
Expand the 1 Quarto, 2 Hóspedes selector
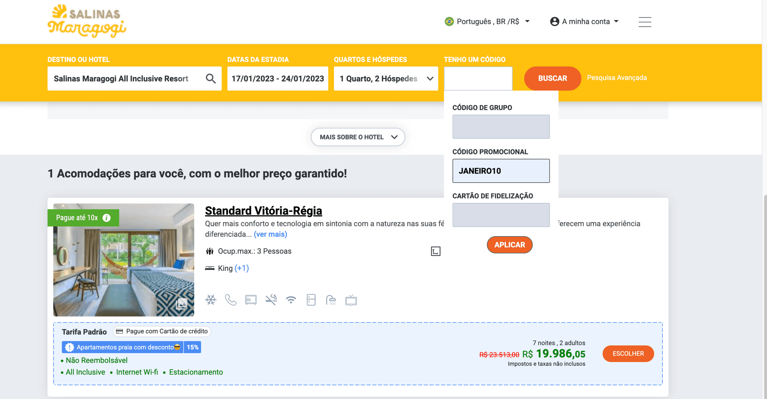click(386, 79)
